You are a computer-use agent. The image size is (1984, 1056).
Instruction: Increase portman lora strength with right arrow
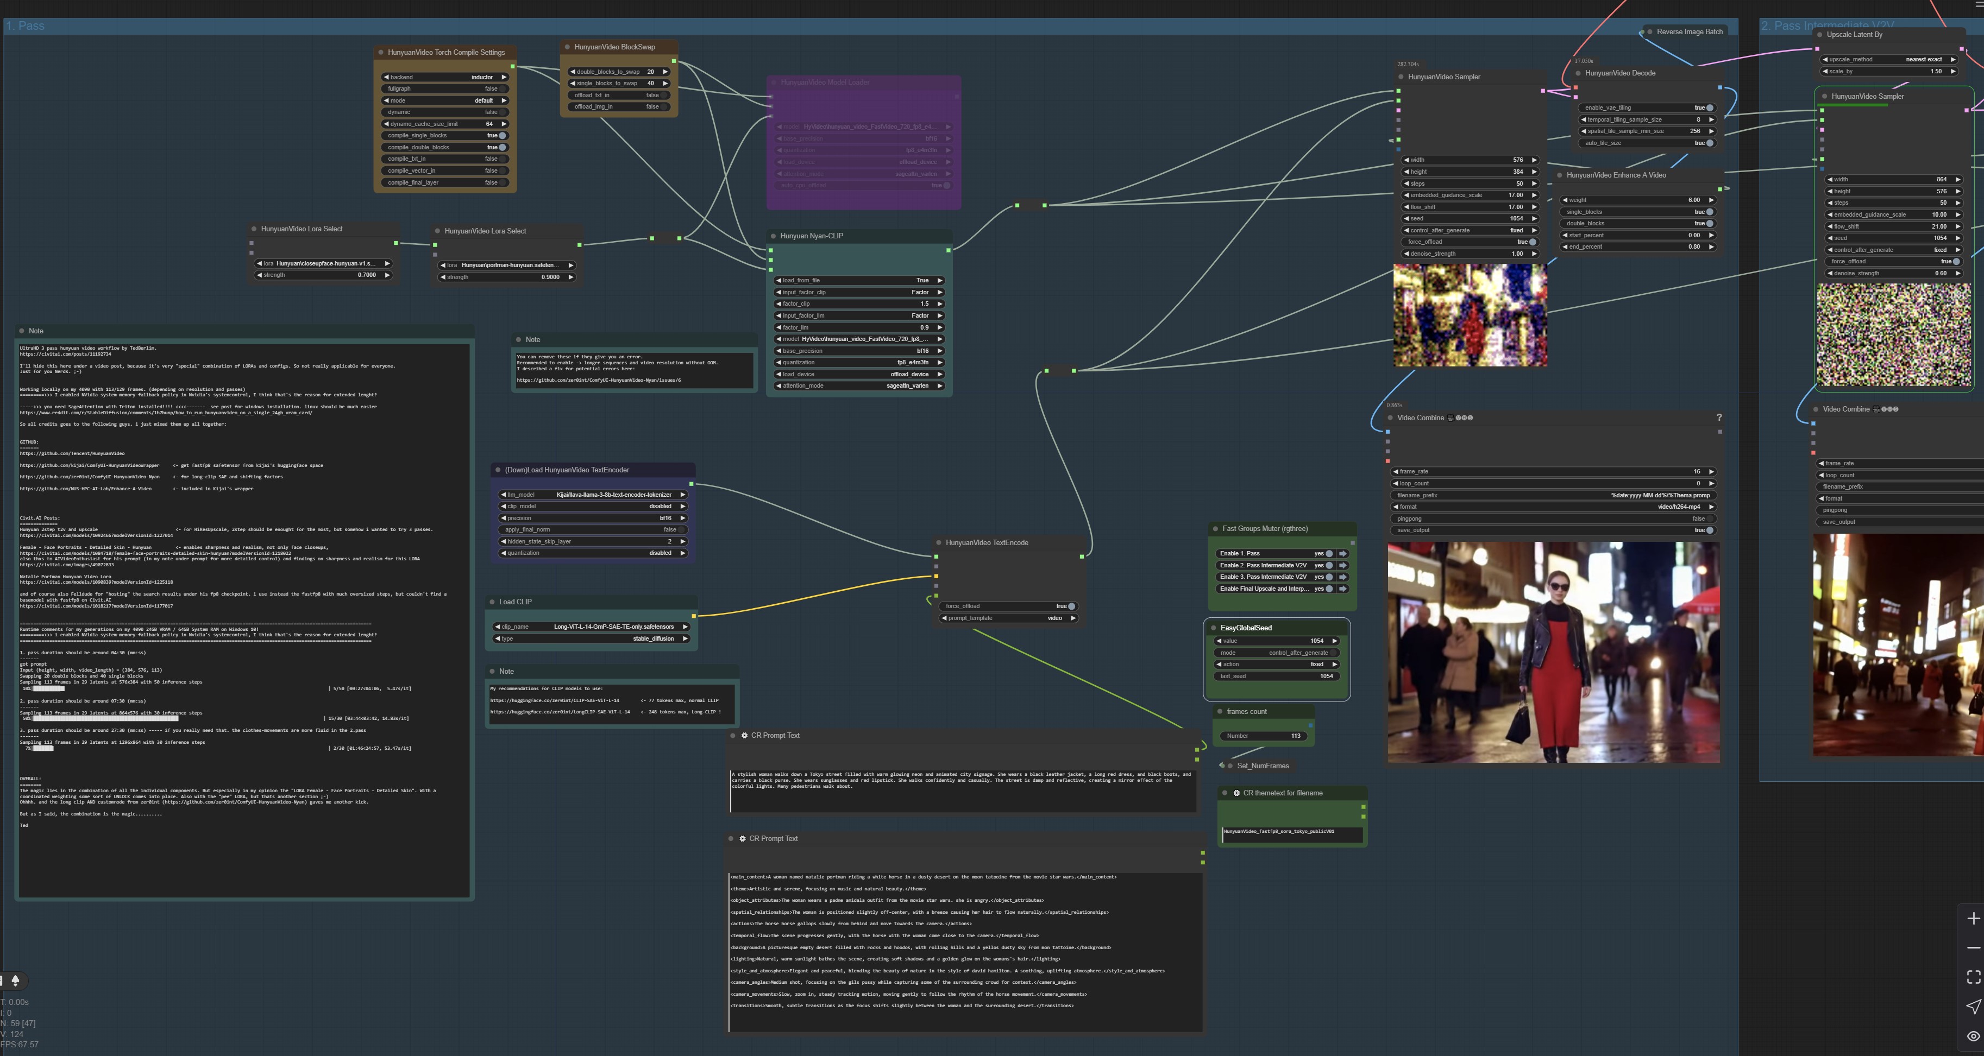pyautogui.click(x=571, y=277)
